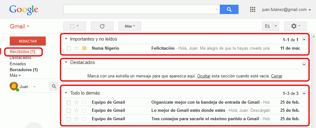
Task: Collapse the 'Destacados' inbox section
Action: [x=66, y=62]
